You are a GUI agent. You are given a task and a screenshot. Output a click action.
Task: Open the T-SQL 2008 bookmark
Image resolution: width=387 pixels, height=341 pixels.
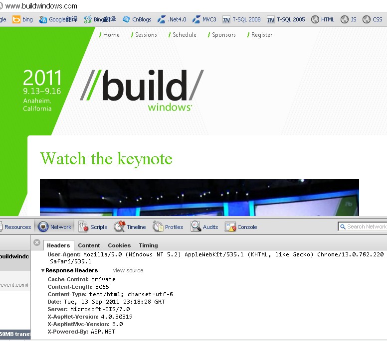pyautogui.click(x=241, y=19)
